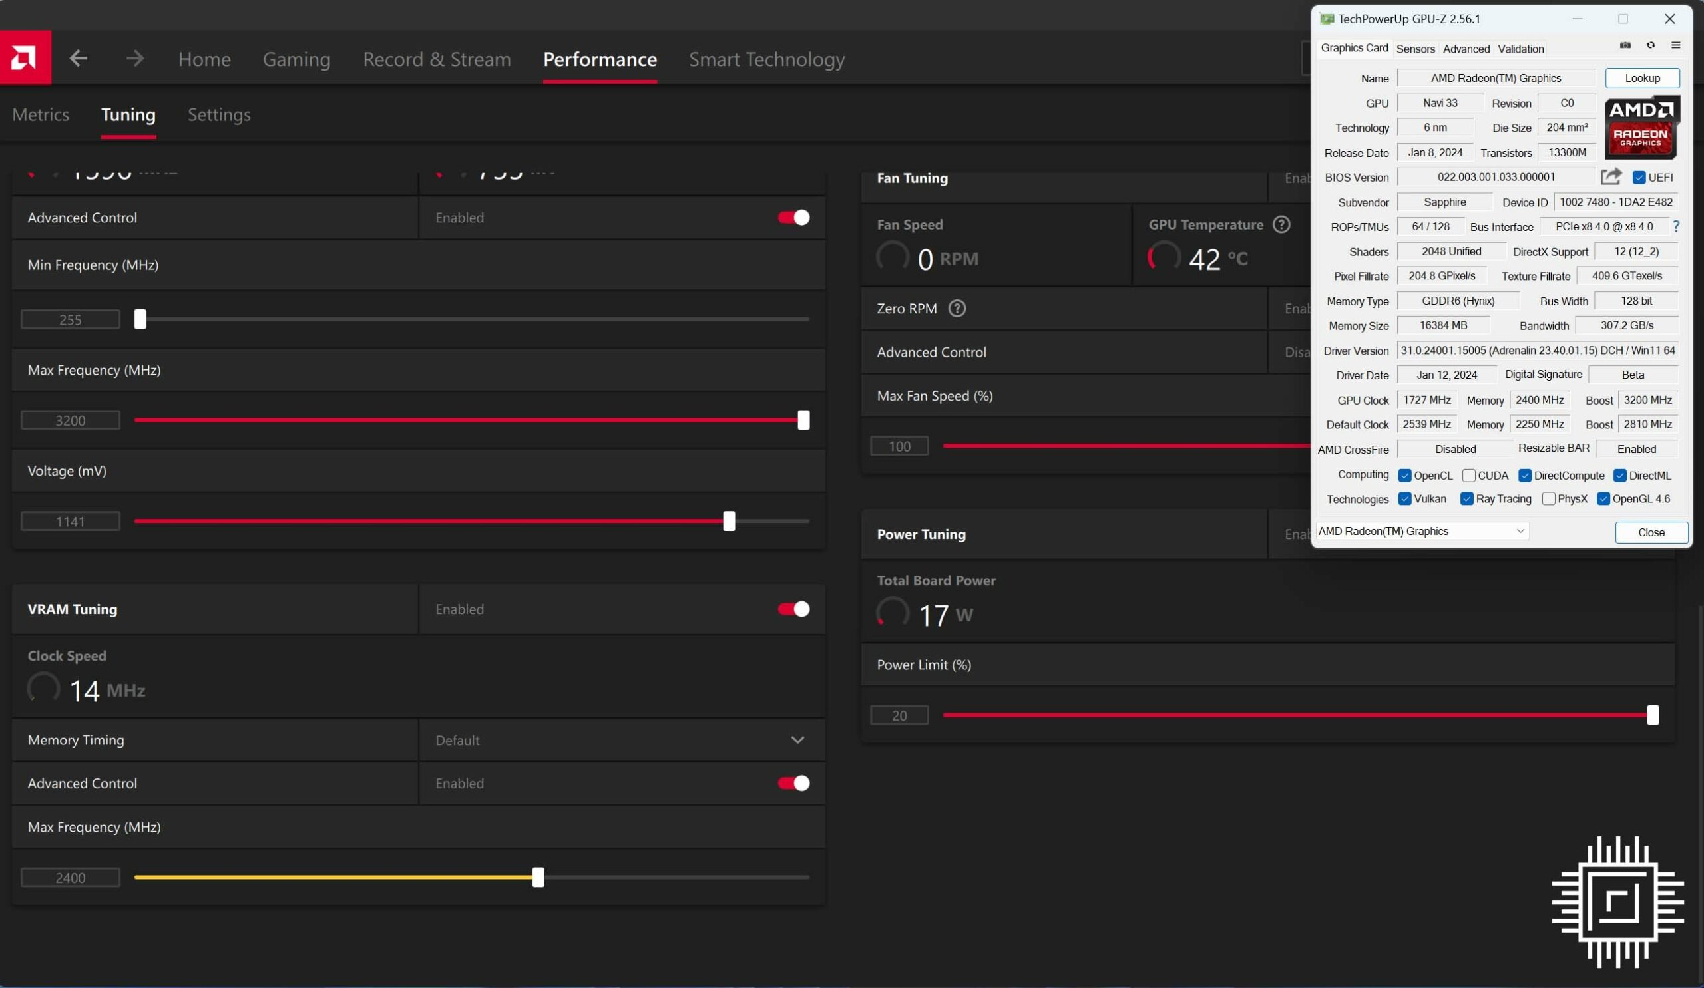Click GDDR6 (Hynix) Memory Type field
Screen dimensions: 1704x988
click(1458, 301)
